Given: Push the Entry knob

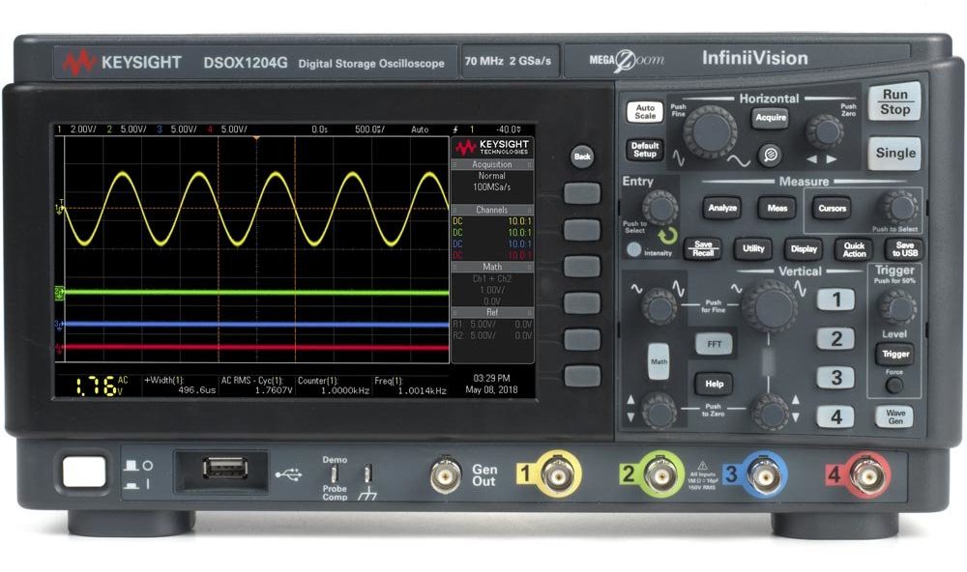Looking at the screenshot, I should coord(659,207).
